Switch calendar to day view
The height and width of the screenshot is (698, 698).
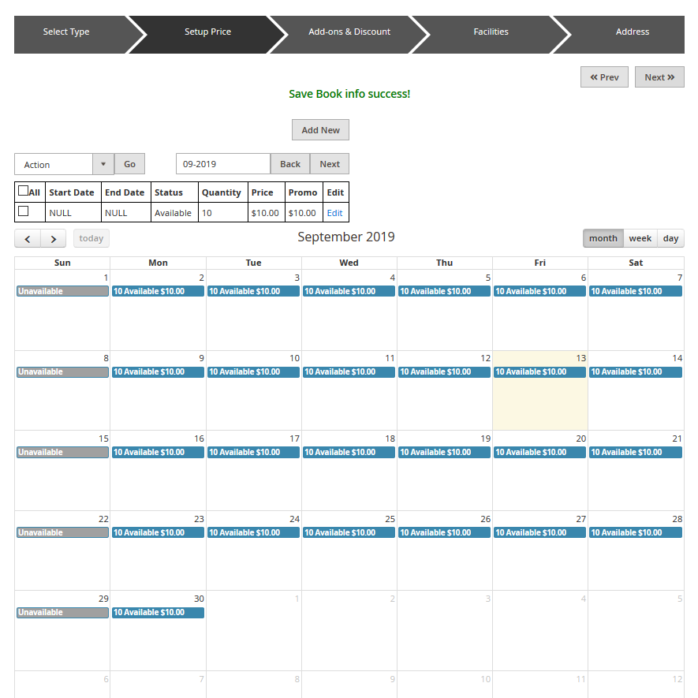pyautogui.click(x=670, y=238)
